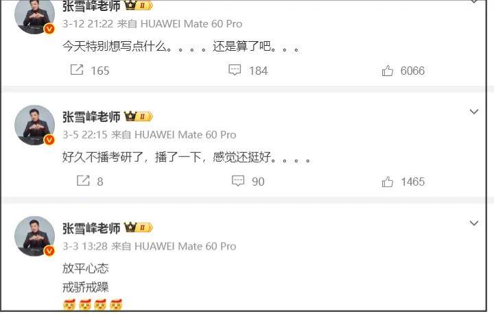Like the post with 1465 likes
The height and width of the screenshot is (314, 494).
(x=388, y=182)
